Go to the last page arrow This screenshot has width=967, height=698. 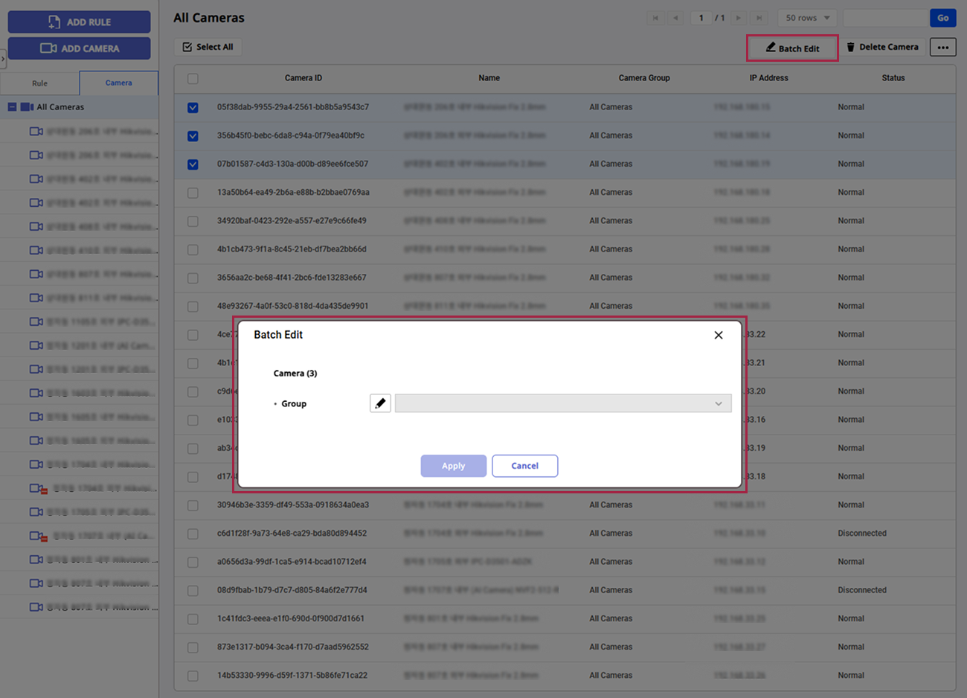pos(759,18)
